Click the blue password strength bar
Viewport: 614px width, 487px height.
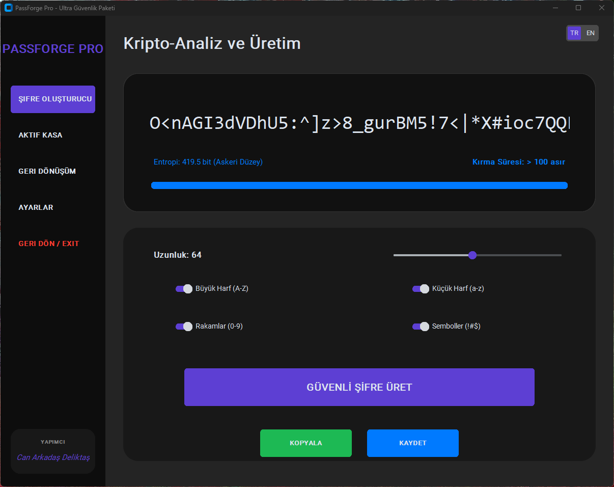click(x=359, y=185)
